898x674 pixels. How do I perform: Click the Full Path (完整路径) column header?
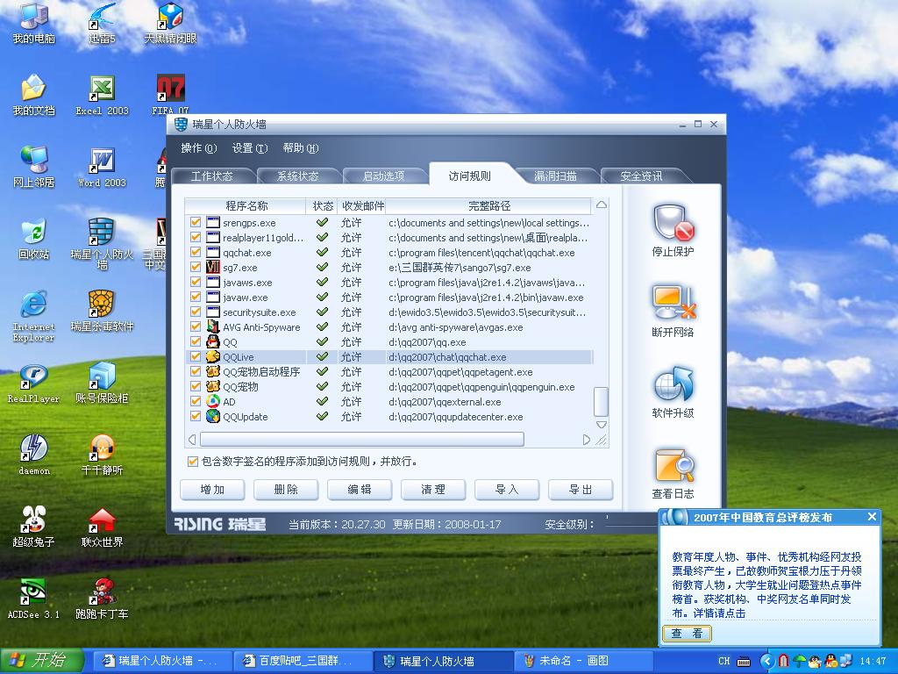tap(488, 205)
